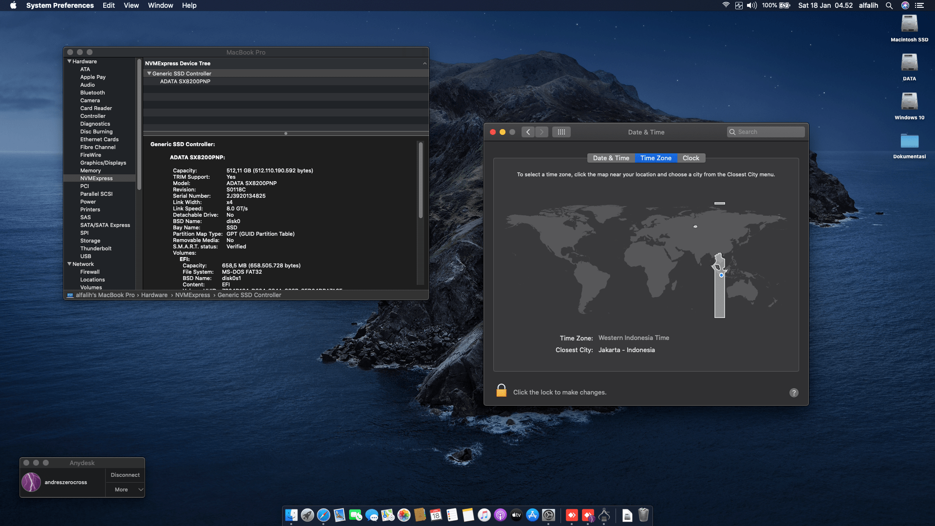This screenshot has height=526, width=935.
Task: Switch to the Date & Time tab
Action: [x=611, y=158]
